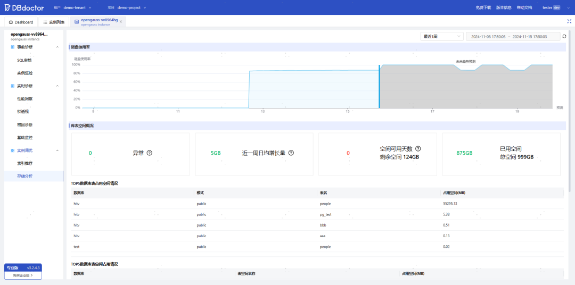
Task: Click the aaa table name cell
Action: tap(323, 236)
